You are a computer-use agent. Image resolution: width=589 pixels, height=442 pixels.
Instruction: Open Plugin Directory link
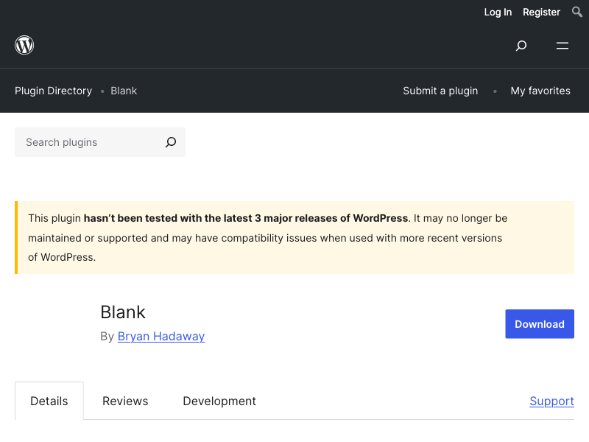pos(53,91)
